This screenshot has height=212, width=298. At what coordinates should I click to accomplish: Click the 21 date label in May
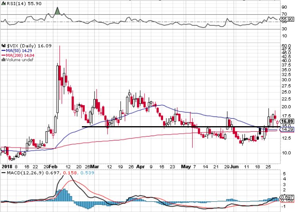(x=216, y=167)
